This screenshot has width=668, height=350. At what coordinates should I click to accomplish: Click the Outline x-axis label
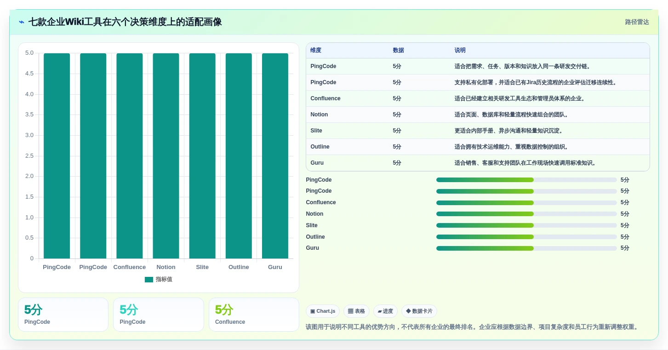pyautogui.click(x=239, y=267)
